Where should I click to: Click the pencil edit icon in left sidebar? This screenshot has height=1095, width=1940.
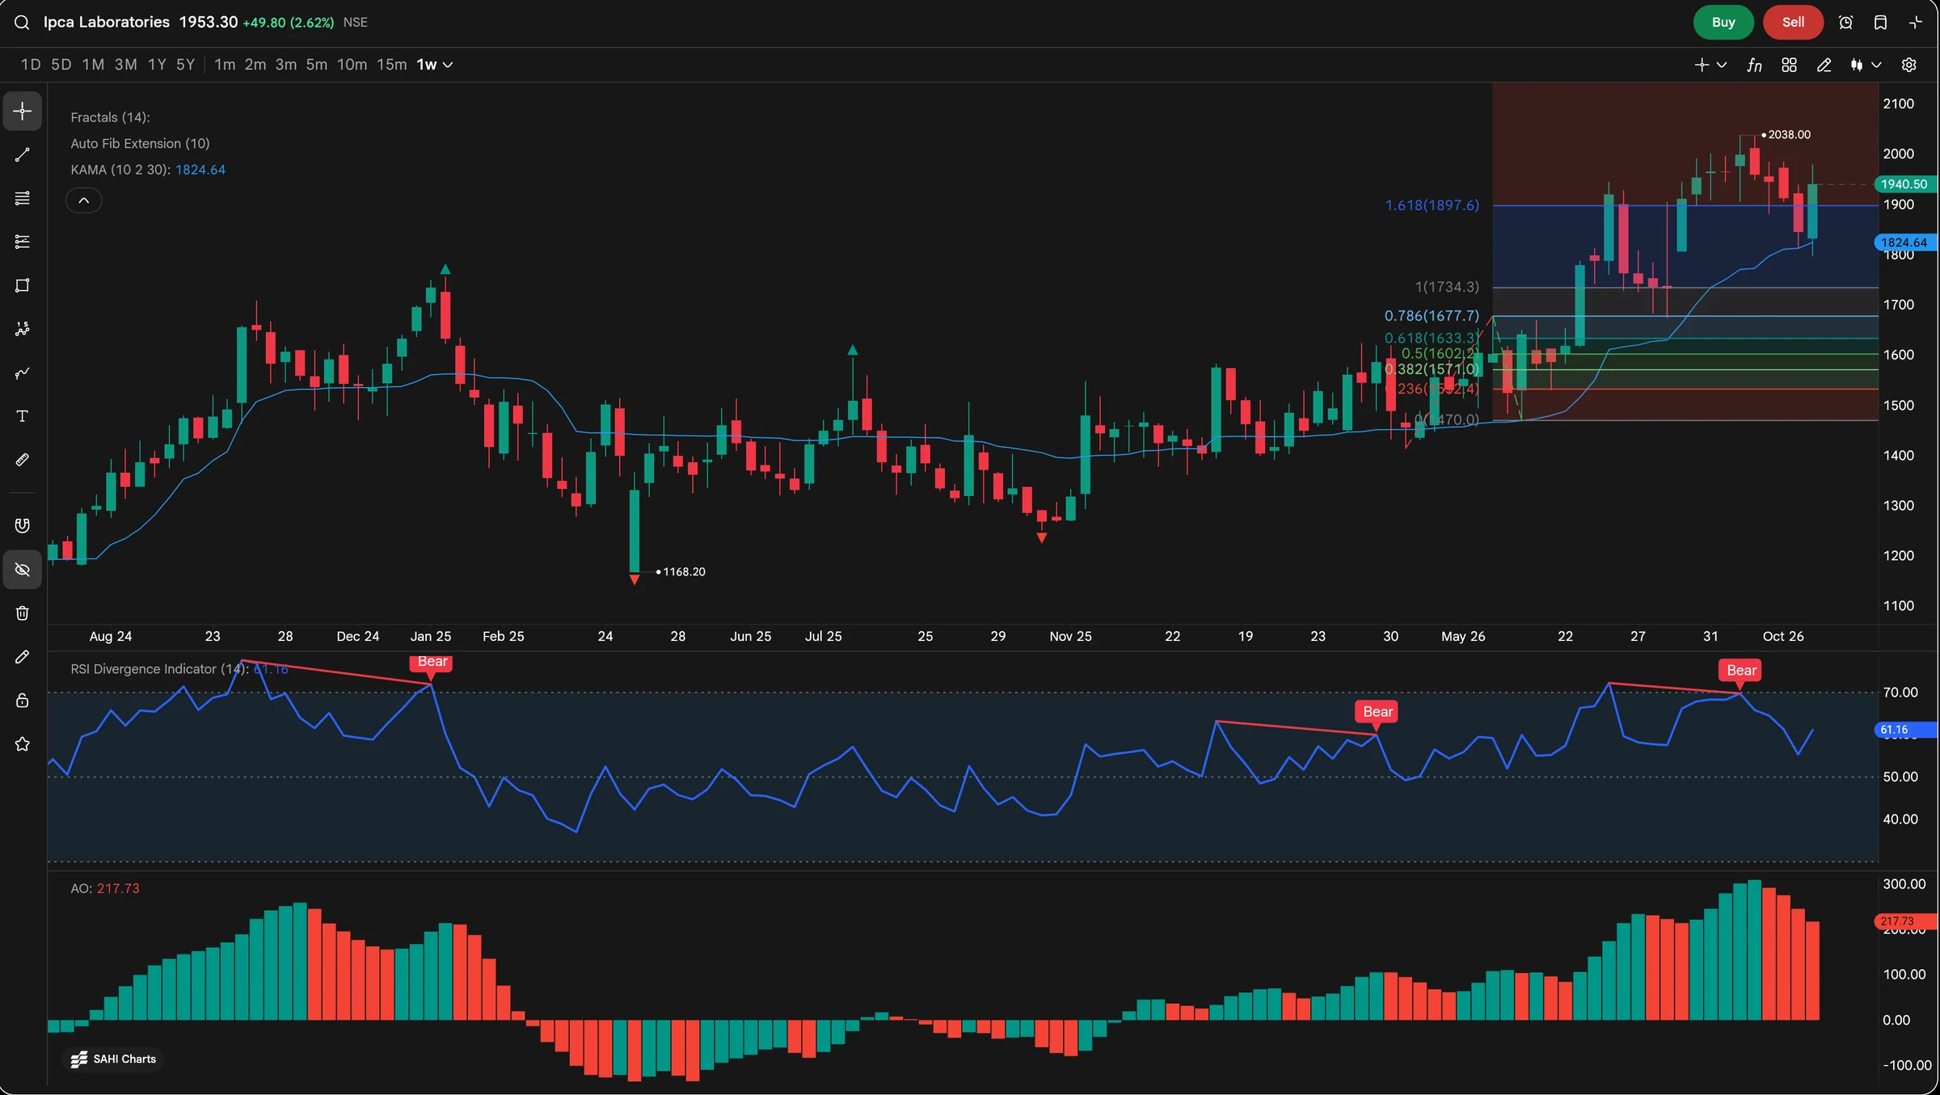pos(23,657)
